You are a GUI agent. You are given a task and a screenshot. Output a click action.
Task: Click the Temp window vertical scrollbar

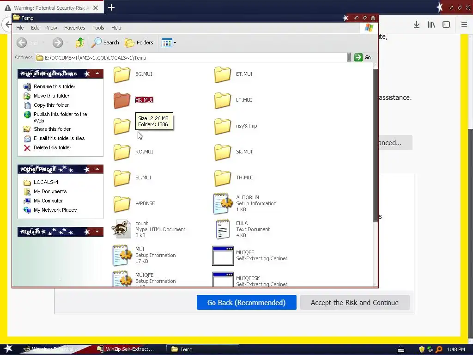click(x=375, y=145)
